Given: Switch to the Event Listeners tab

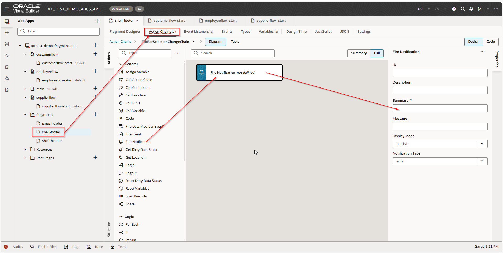Looking at the screenshot, I should [x=198, y=32].
